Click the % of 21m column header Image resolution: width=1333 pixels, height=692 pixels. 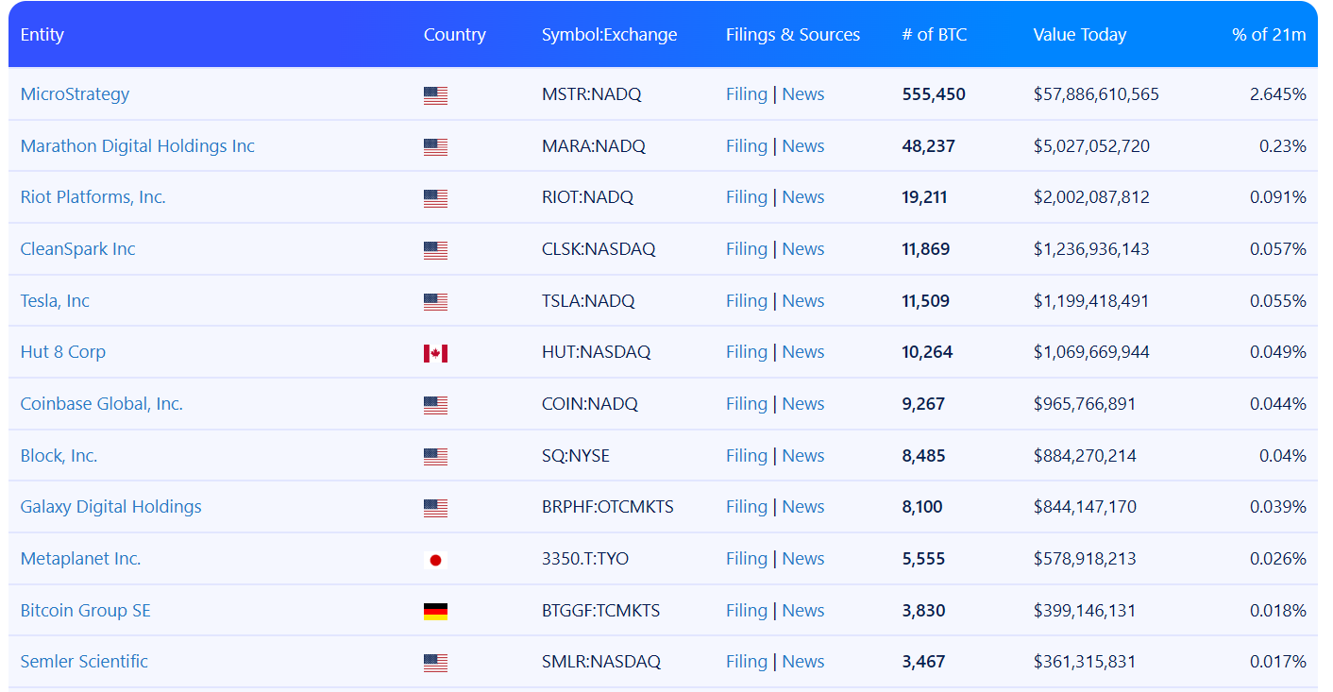point(1268,35)
